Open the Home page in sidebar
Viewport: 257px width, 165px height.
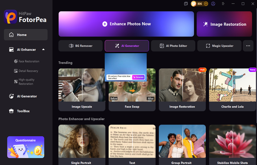26,35
